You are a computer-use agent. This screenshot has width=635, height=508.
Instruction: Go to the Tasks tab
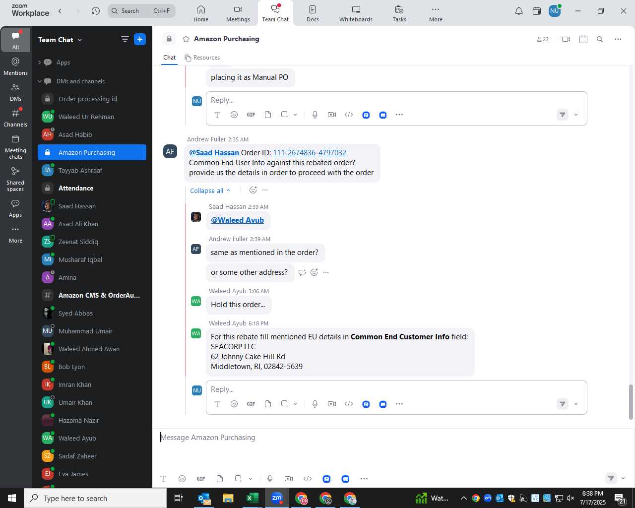399,13
